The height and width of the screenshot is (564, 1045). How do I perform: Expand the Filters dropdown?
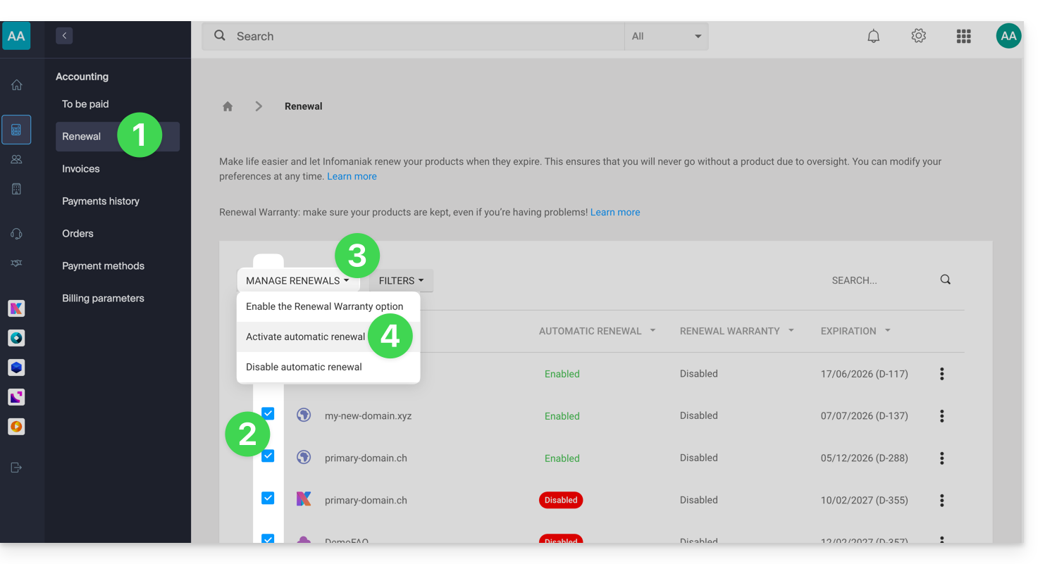(x=401, y=280)
